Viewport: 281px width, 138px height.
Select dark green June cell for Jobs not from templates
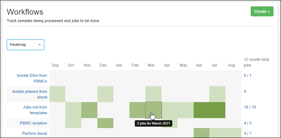tap(201, 110)
